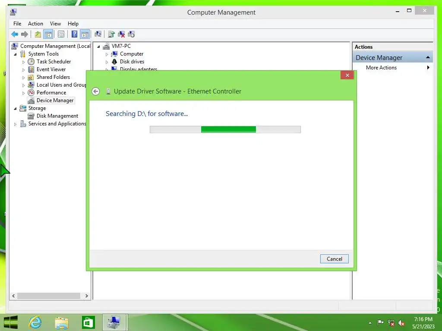The height and width of the screenshot is (331, 442).
Task: Expand the Shared Folders node
Action: coord(23,78)
